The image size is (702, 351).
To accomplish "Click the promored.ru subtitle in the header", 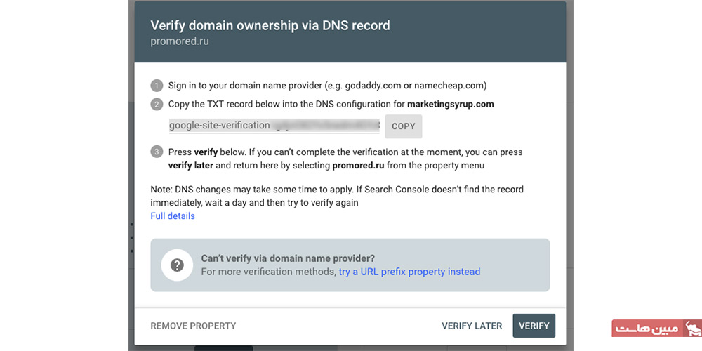I will [x=180, y=41].
